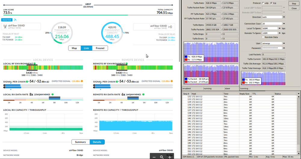Click the remote device radio icon
This screenshot has width=301, height=159.
pos(170,27)
